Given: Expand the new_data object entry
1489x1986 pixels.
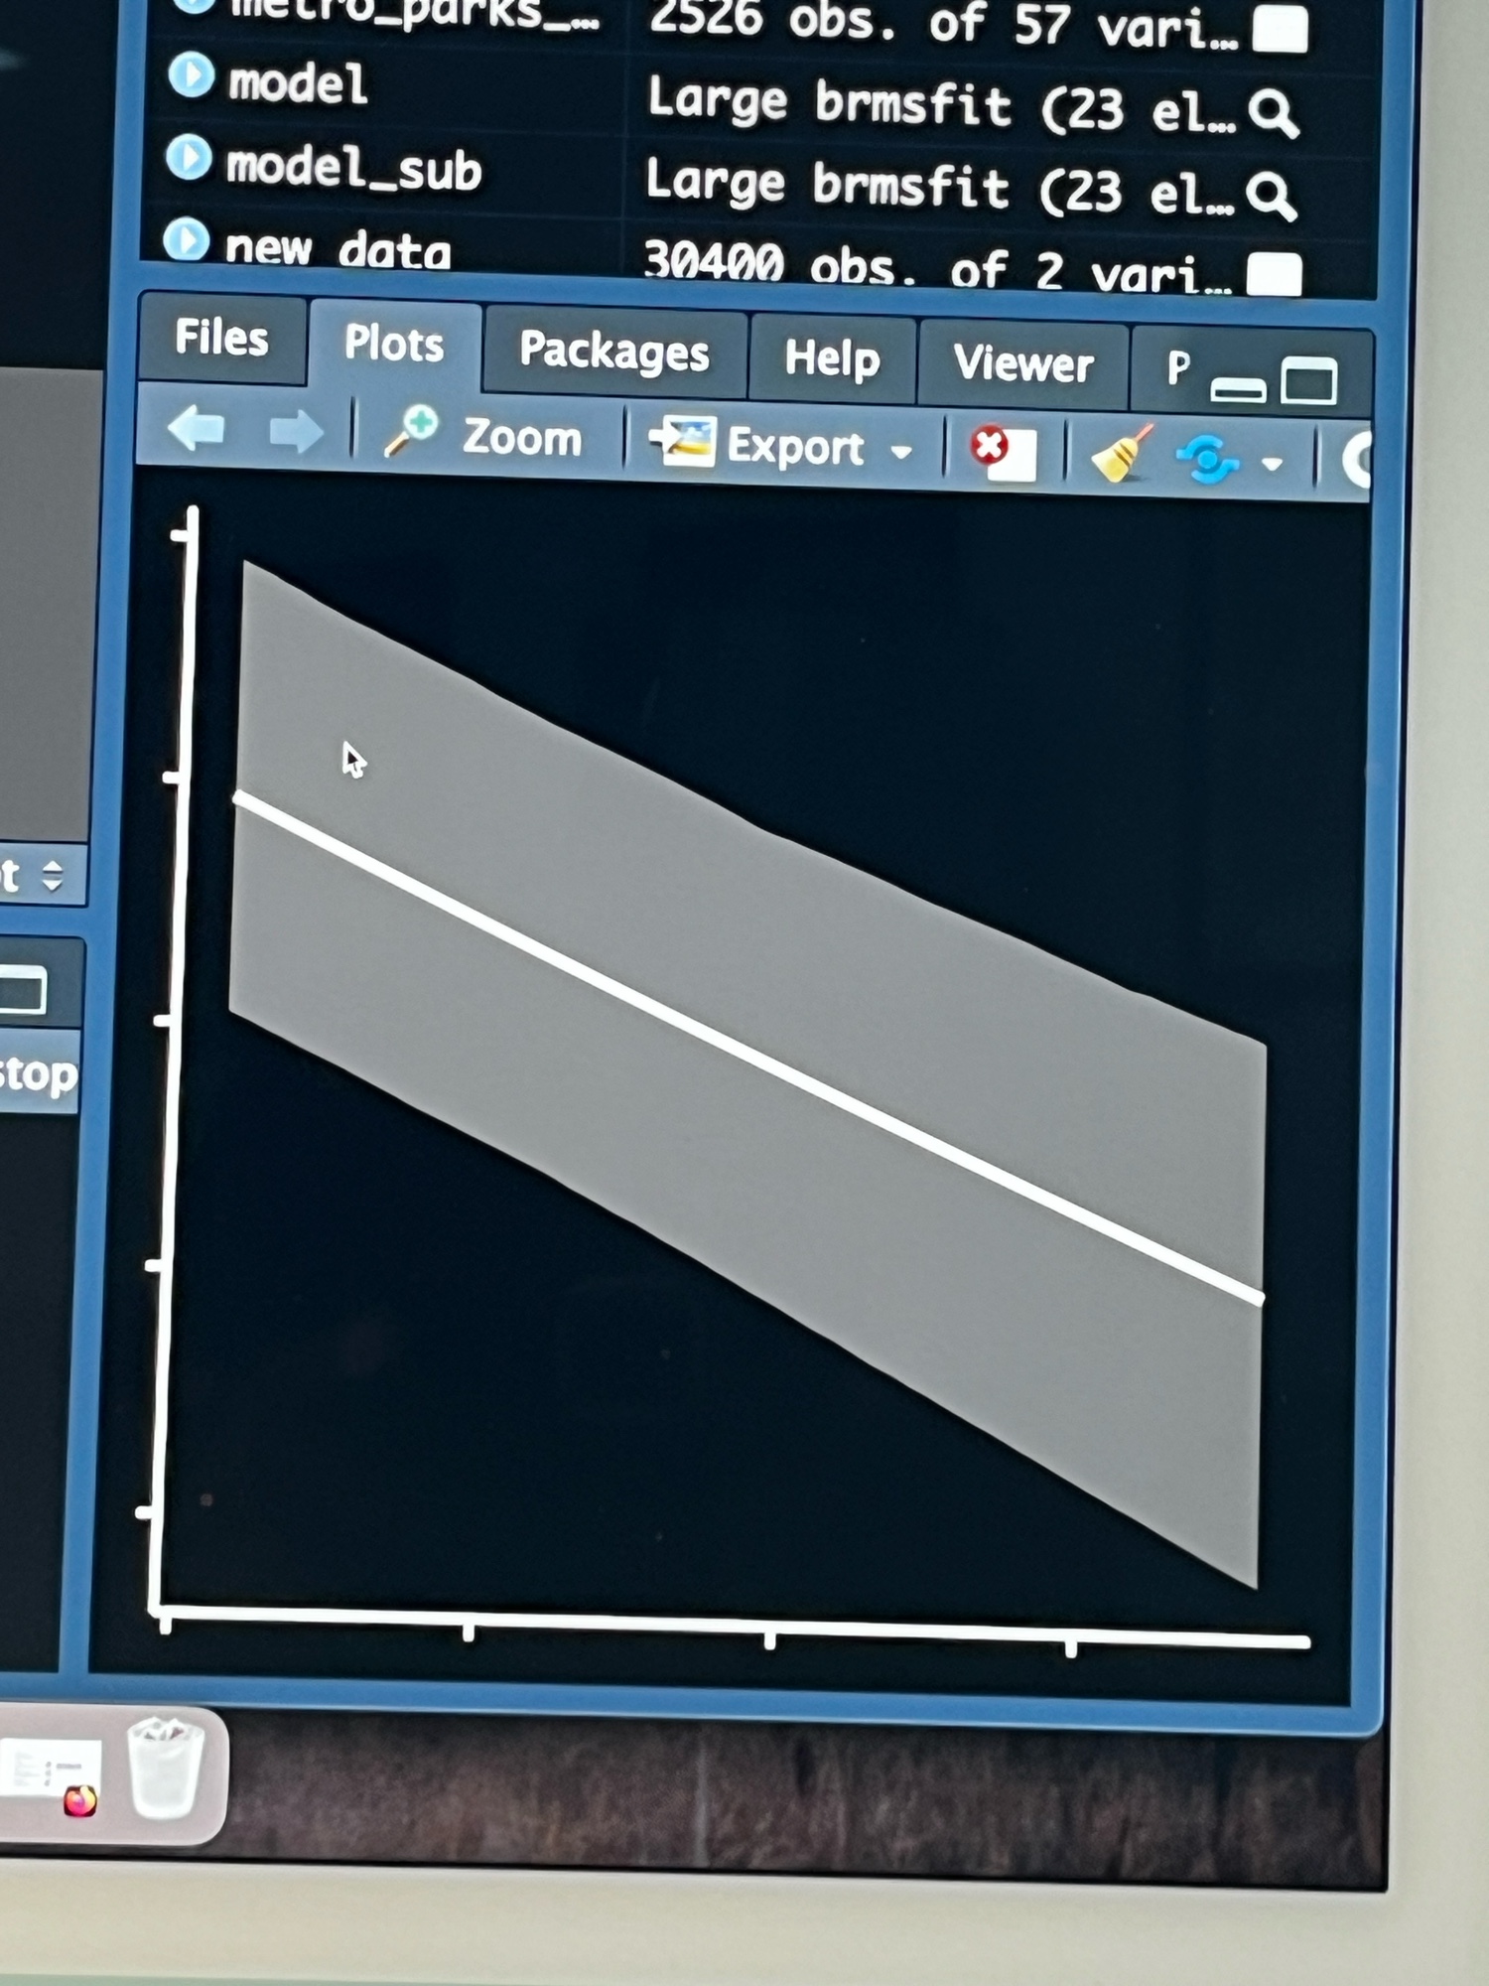Looking at the screenshot, I should [187, 239].
